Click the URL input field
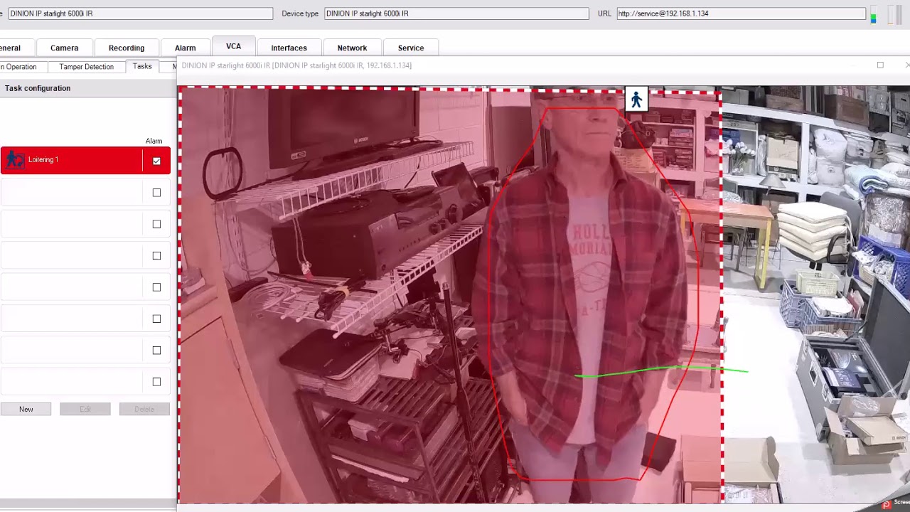 coord(741,14)
